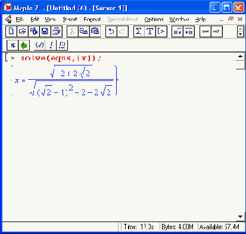Screen dimensions: 246x234
Task: Create a new worksheet with the blank page icon
Action: point(11,32)
